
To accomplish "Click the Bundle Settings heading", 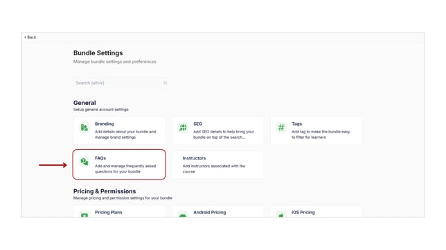I will [x=98, y=53].
